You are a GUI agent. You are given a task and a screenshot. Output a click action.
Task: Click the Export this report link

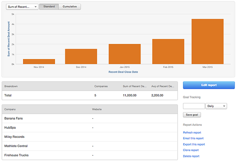(x=194, y=144)
